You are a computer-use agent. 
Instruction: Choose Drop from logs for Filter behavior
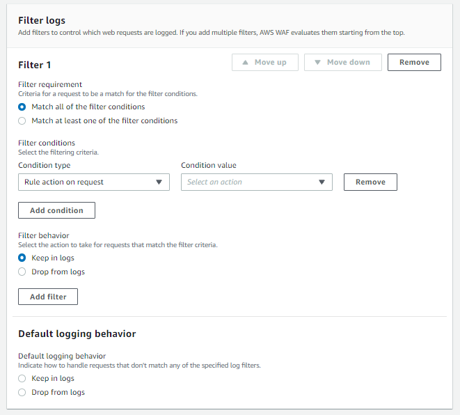click(x=23, y=272)
